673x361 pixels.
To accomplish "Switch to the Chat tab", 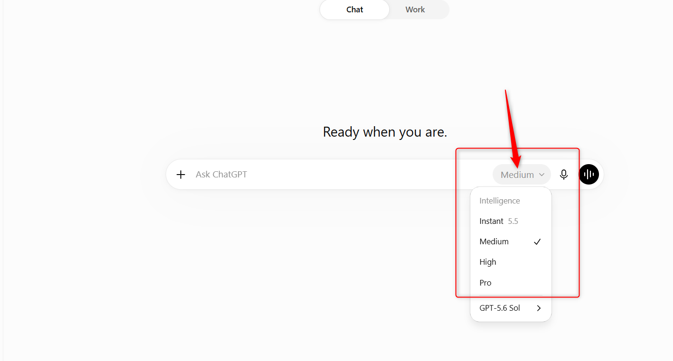I will point(355,9).
